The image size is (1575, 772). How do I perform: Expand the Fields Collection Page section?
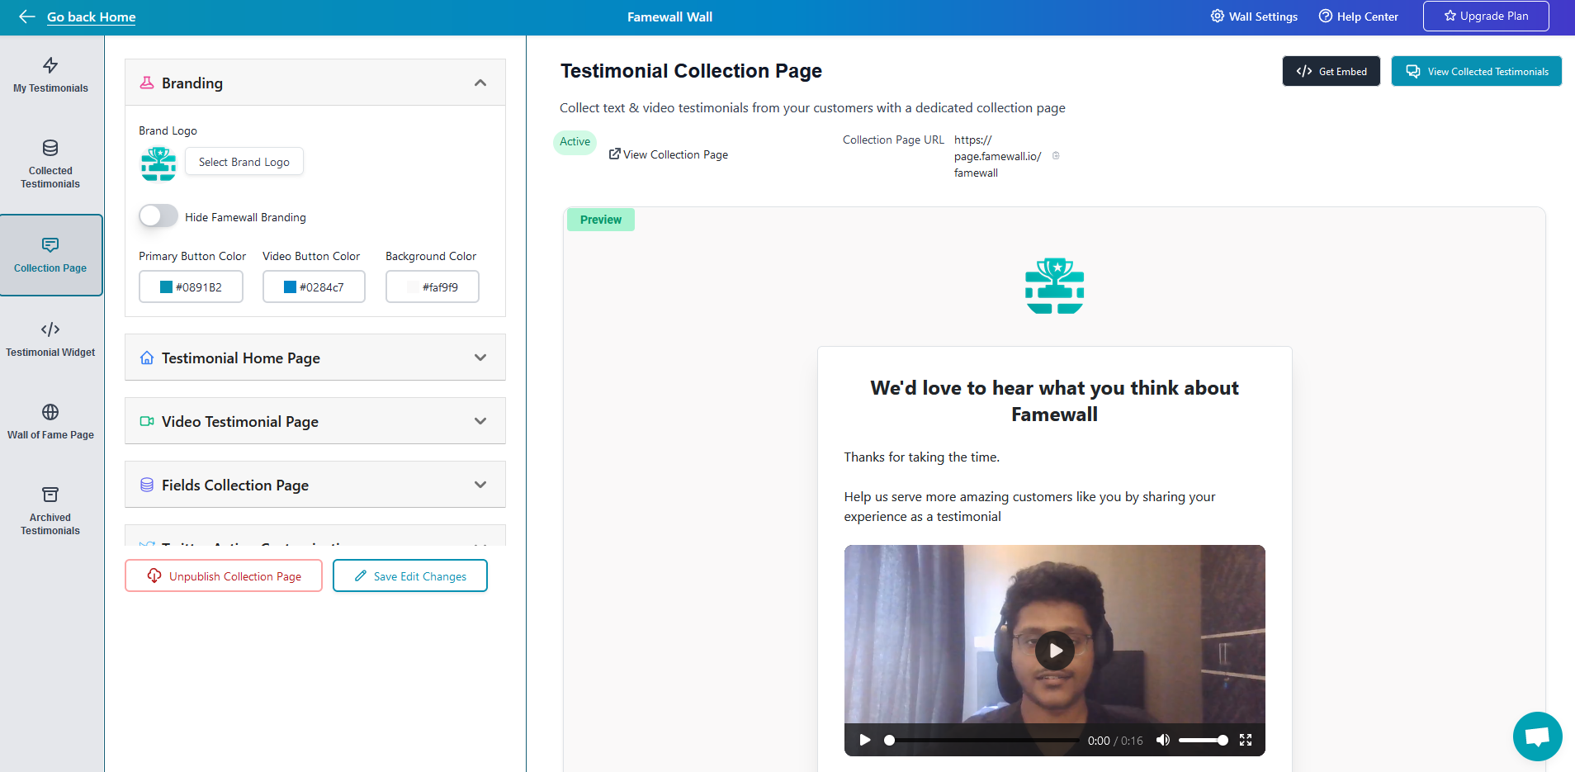coord(480,485)
